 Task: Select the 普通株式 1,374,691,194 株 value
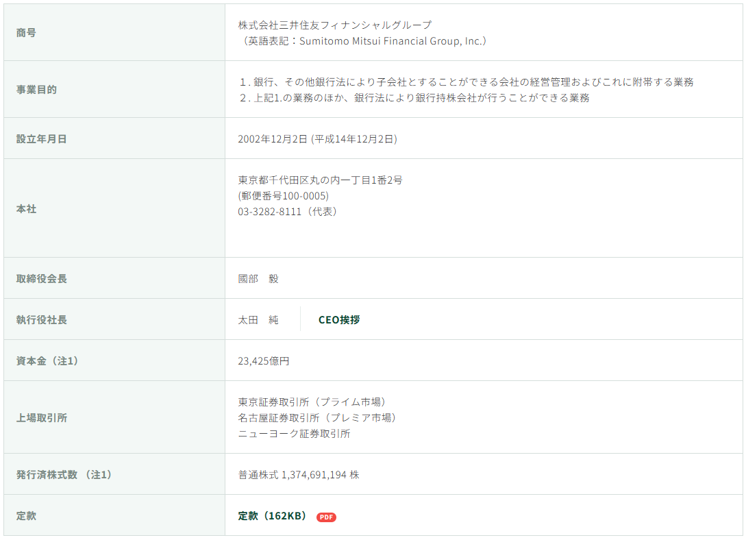point(299,474)
